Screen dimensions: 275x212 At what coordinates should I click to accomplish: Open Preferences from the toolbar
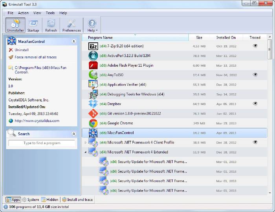coord(71,25)
